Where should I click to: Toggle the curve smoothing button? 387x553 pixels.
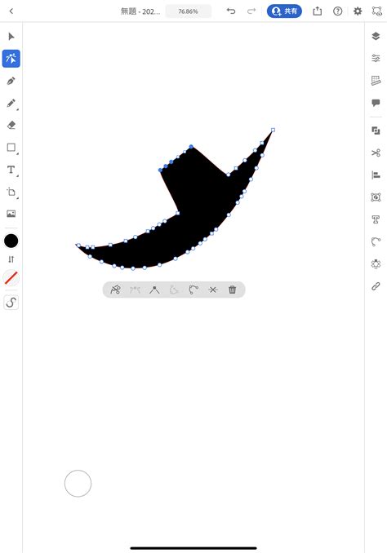click(x=11, y=303)
